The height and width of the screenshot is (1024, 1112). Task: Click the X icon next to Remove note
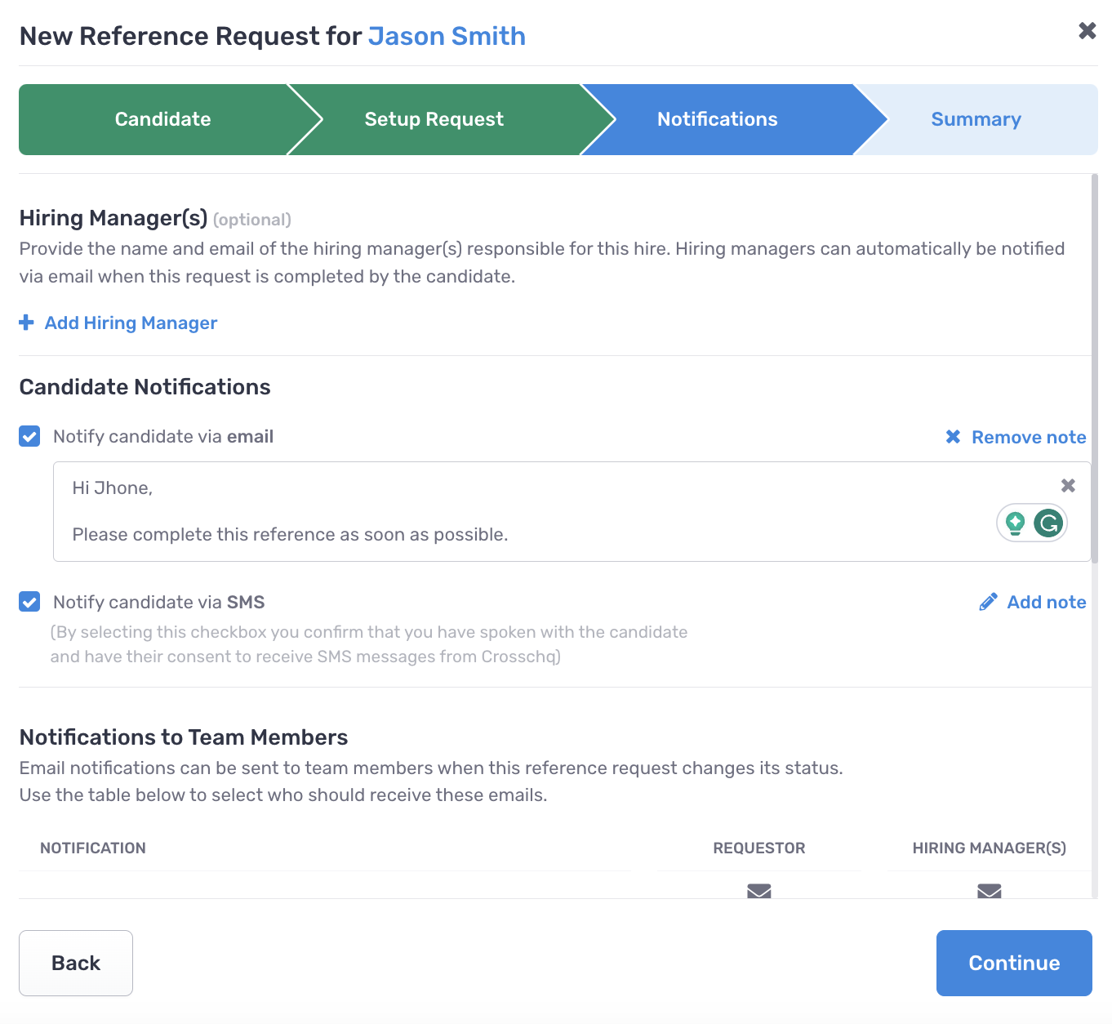point(953,436)
